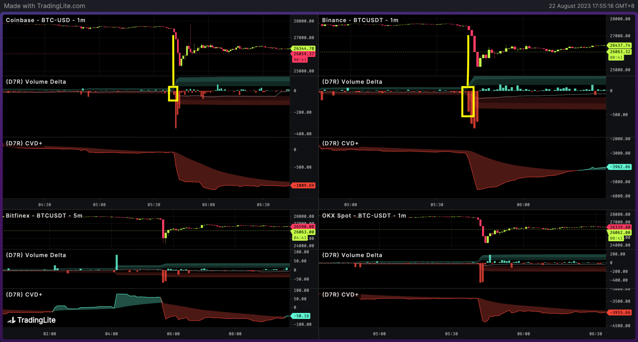Viewport: 638px width, 342px height.
Task: Click the (D7R) Volume Delta label on OKX panel
Action: (x=352, y=255)
